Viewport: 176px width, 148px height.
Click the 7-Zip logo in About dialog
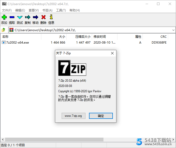pos(72,68)
